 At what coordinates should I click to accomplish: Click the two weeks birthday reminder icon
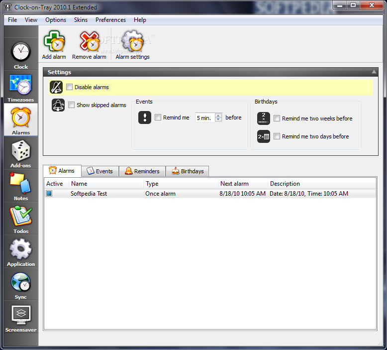pyautogui.click(x=264, y=118)
